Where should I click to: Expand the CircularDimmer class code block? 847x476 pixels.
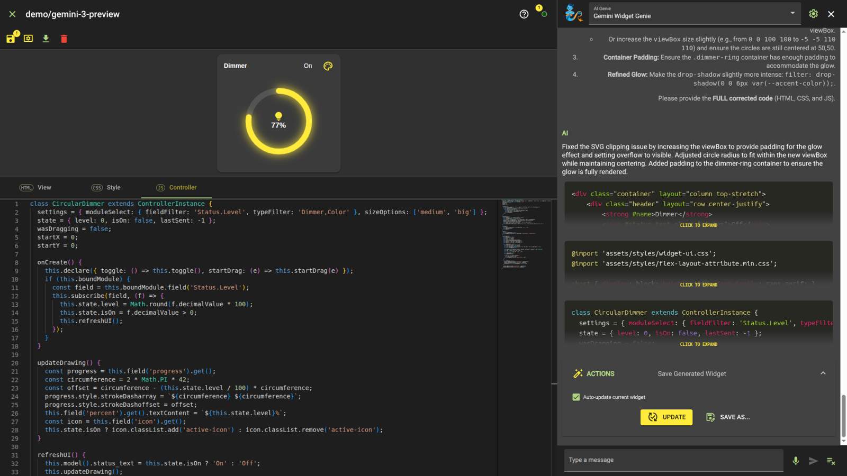pos(698,344)
